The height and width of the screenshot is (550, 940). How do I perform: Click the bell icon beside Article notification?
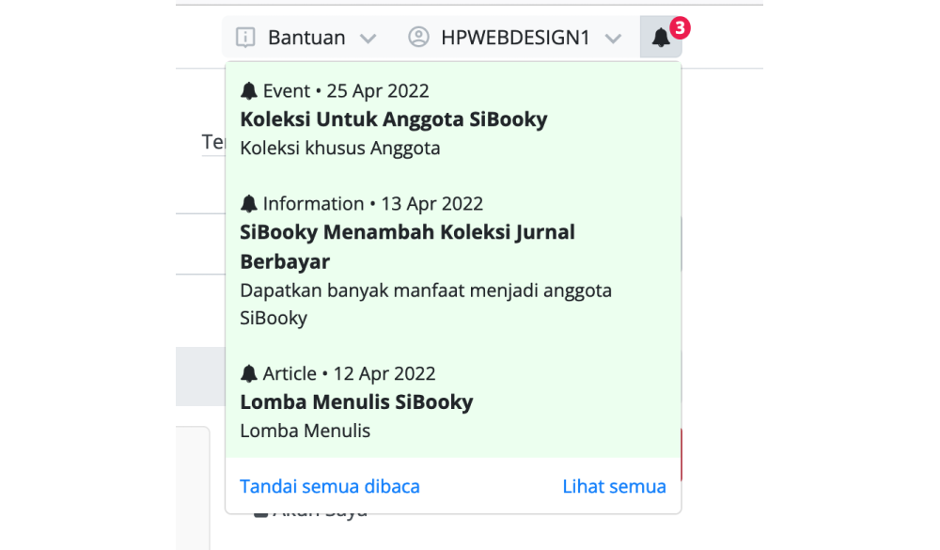tap(249, 374)
